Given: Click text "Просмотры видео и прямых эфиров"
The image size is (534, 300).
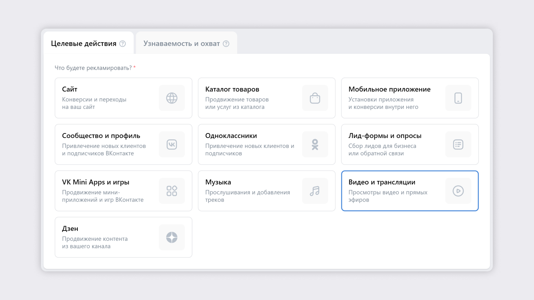Looking at the screenshot, I should pyautogui.click(x=388, y=196).
